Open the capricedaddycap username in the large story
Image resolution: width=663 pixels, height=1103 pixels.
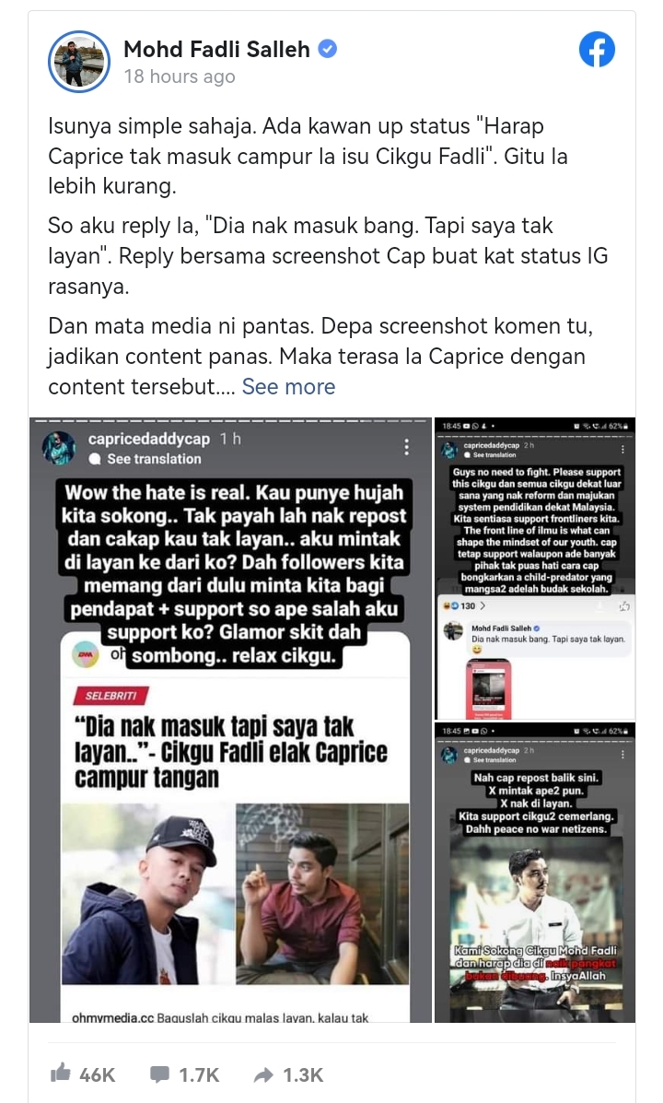point(149,439)
